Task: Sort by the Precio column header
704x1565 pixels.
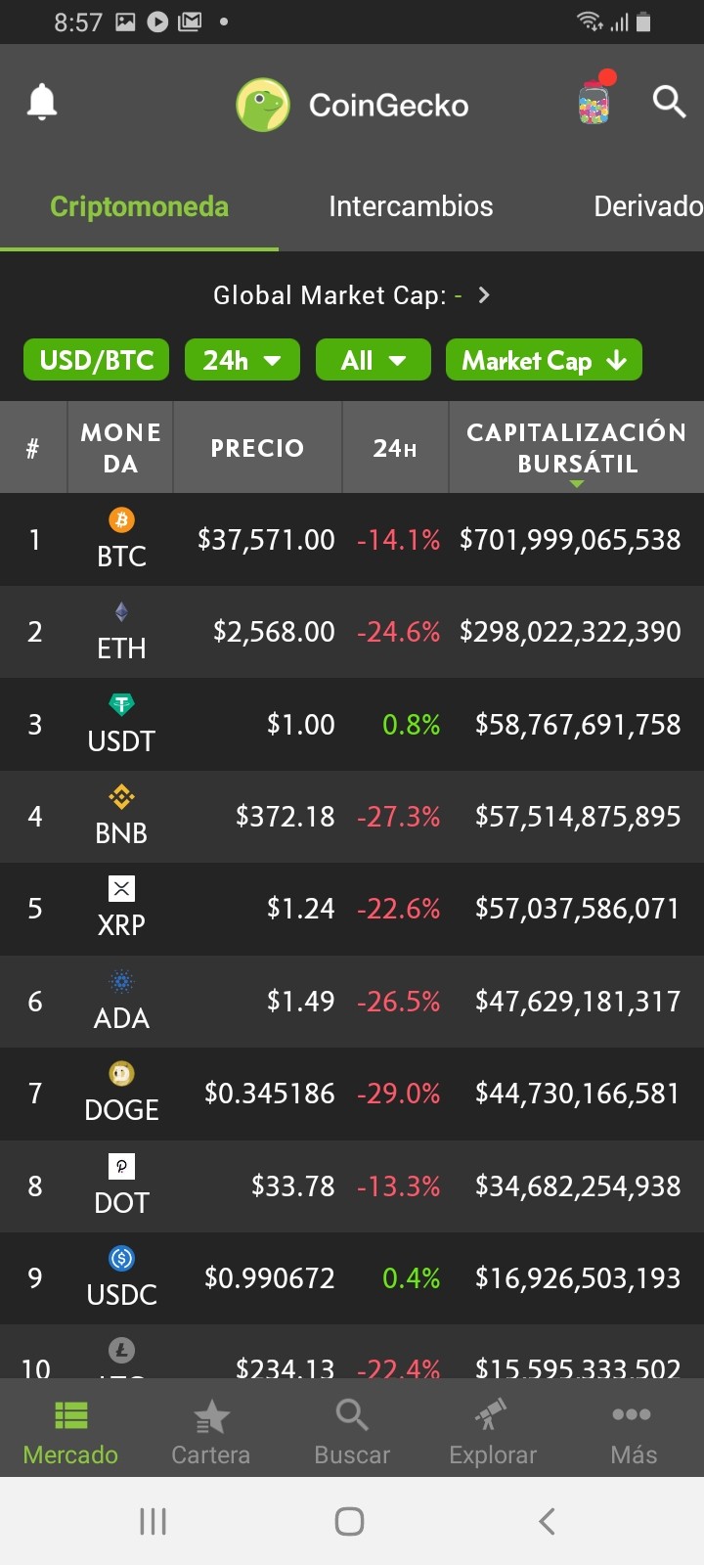Action: [x=257, y=448]
